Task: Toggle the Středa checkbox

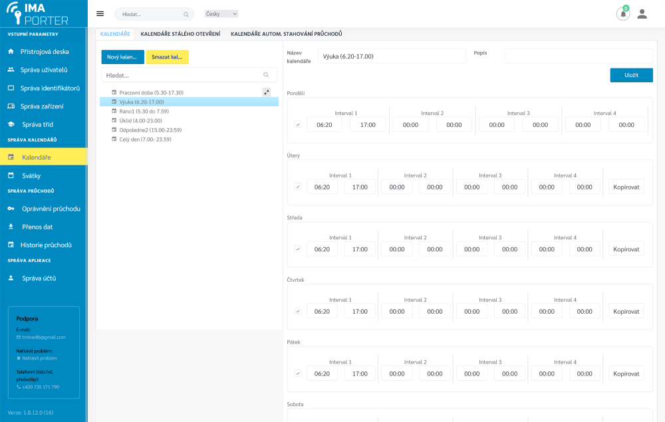Action: (298, 249)
